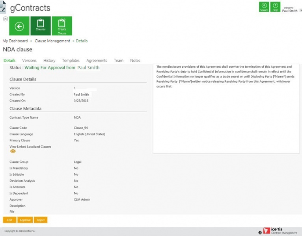302x236 pixels.
Task: Open the Templates tab
Action: [x=71, y=60]
